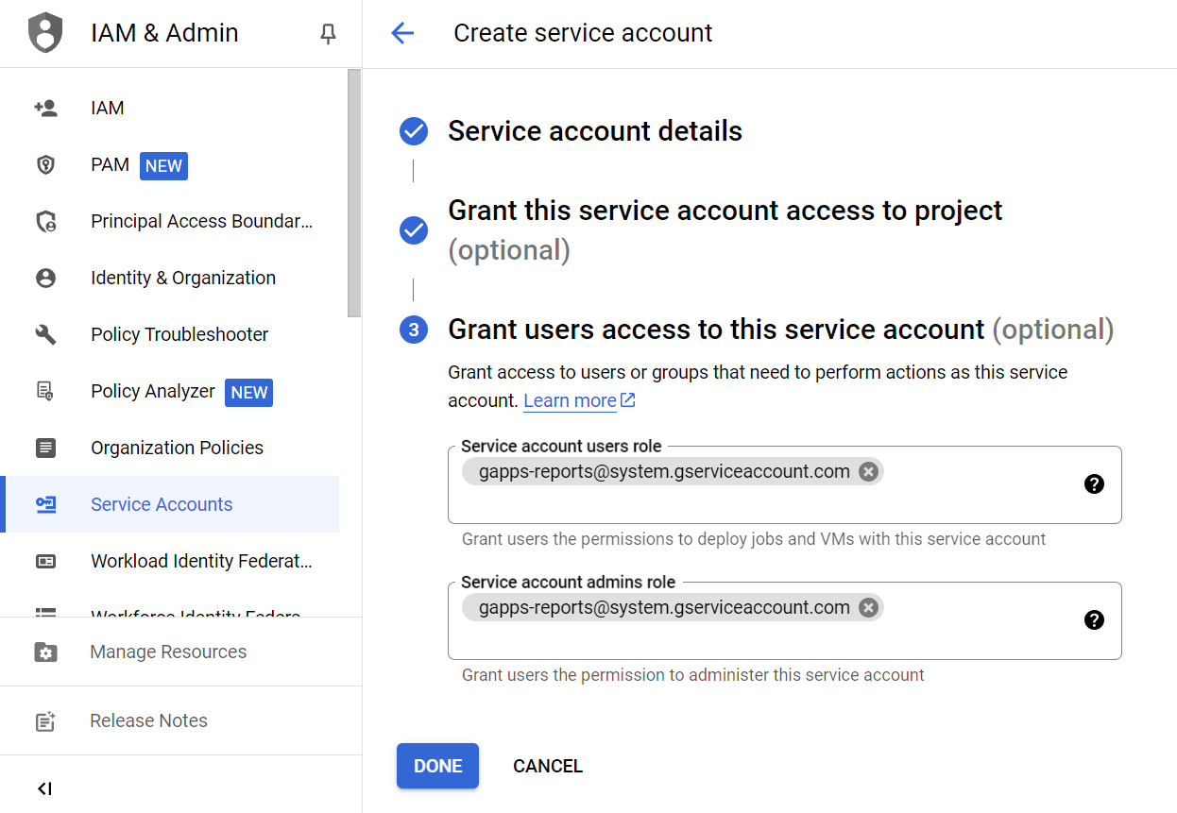Open help for Service account users role
Viewport: 1177px width, 813px height.
click(1094, 484)
